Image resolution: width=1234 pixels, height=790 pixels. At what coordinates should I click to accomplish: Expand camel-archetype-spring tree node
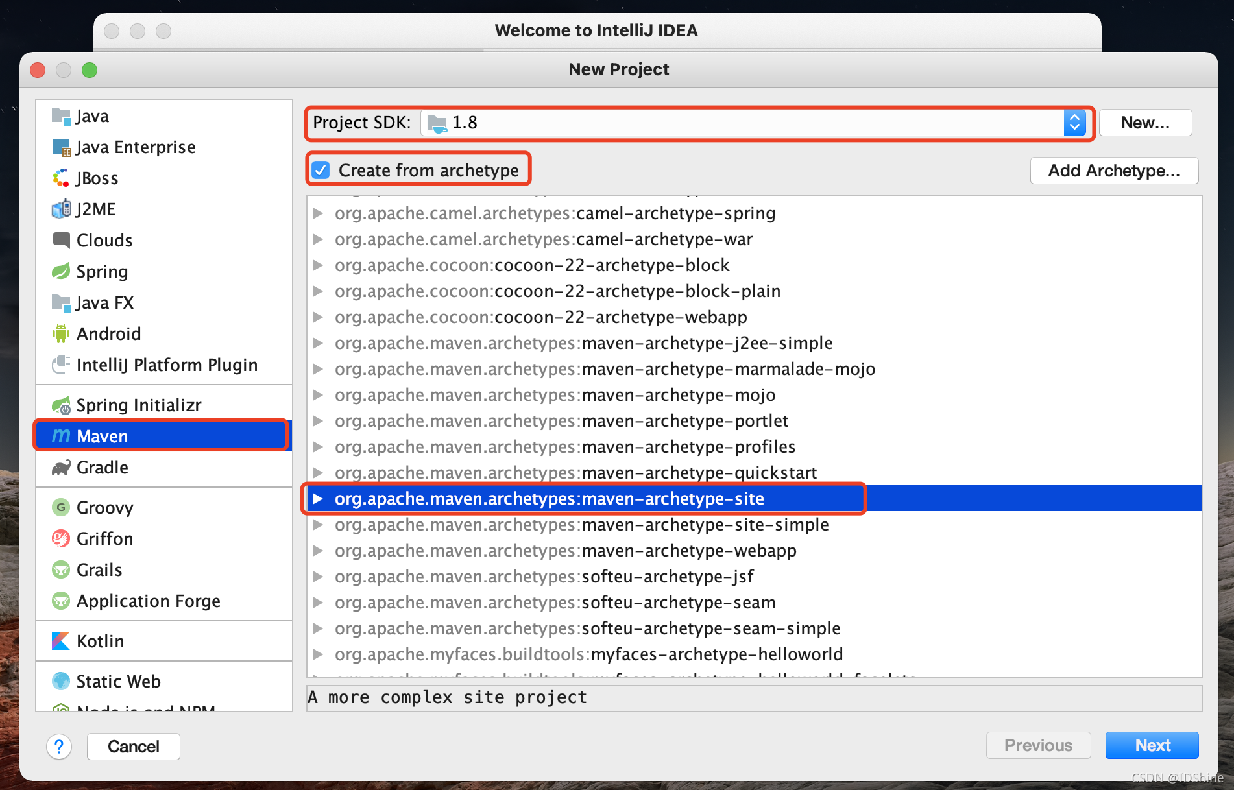point(318,213)
